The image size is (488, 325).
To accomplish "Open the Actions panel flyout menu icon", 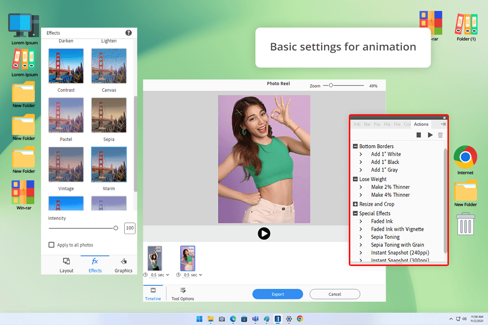I will point(443,124).
